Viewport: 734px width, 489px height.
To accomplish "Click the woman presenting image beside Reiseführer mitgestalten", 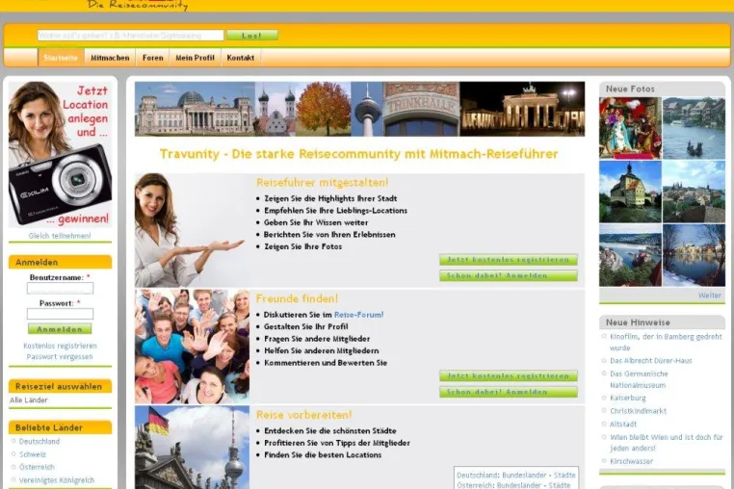I will (x=192, y=230).
